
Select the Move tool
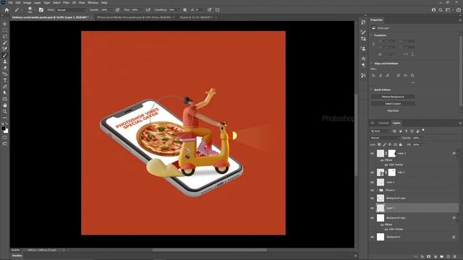[5, 24]
